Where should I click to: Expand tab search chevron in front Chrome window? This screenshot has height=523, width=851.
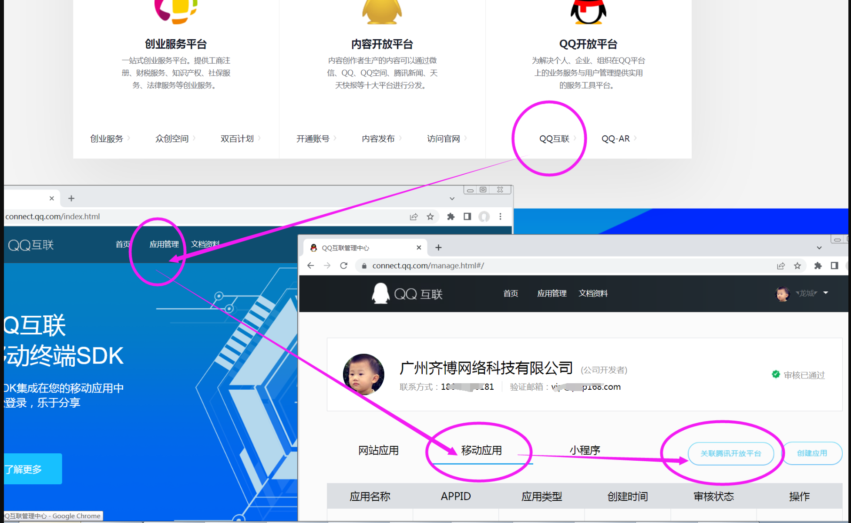(x=819, y=248)
